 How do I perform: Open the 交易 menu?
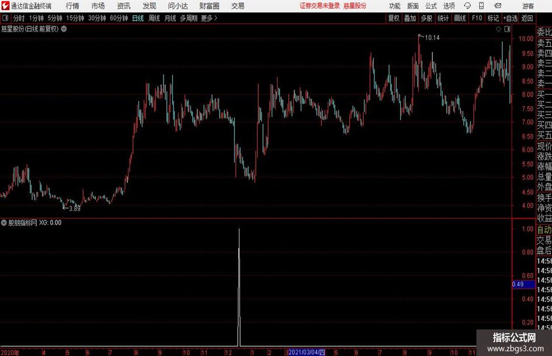click(x=238, y=6)
